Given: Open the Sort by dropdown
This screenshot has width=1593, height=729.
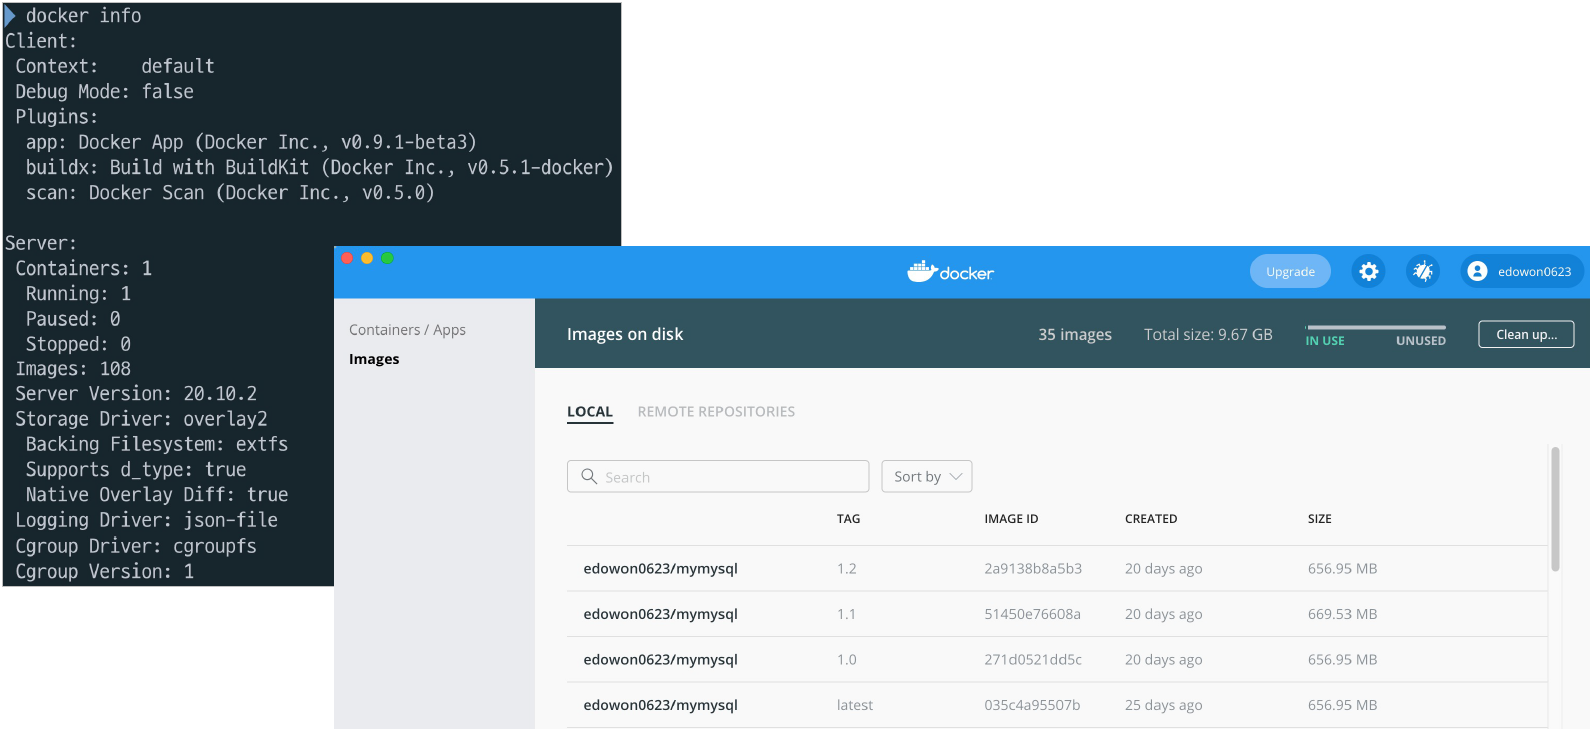Looking at the screenshot, I should (x=927, y=476).
